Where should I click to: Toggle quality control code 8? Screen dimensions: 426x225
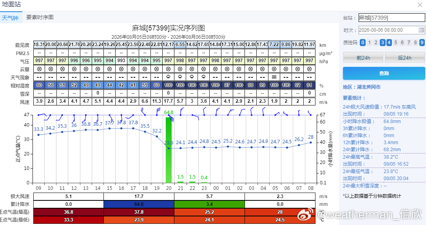click(415, 43)
